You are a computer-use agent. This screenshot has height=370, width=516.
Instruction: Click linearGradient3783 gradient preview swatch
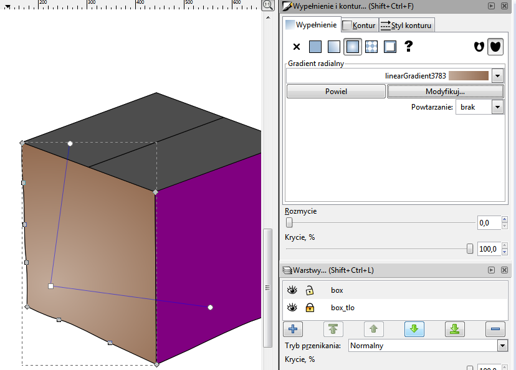pos(469,75)
